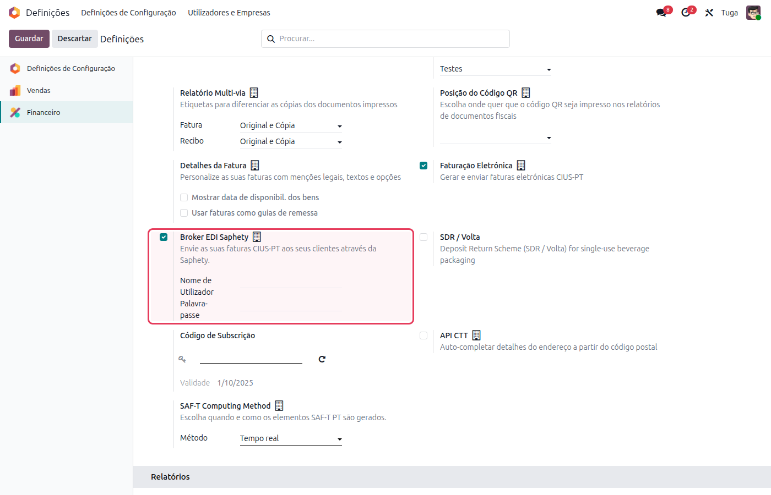Click the Palavra-passe input field
Viewport: 771px width, 495px height.
pos(291,304)
